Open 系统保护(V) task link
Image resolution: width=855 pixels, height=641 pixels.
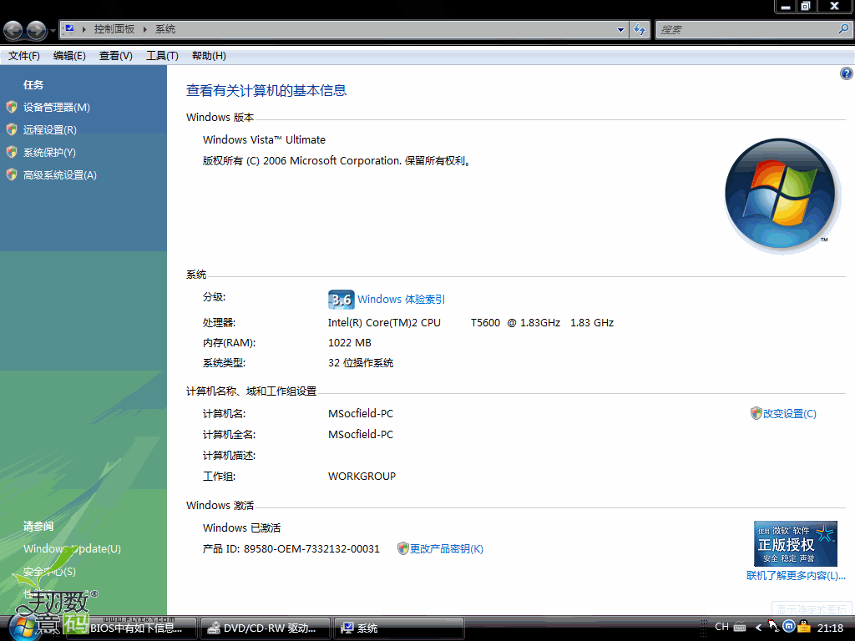[x=49, y=153]
